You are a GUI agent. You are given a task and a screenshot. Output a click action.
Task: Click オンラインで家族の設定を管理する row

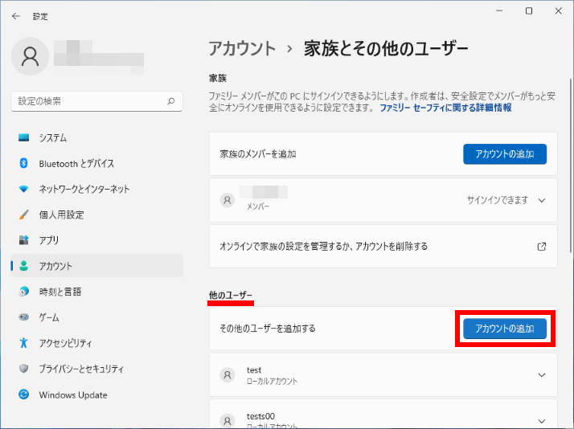(x=383, y=247)
